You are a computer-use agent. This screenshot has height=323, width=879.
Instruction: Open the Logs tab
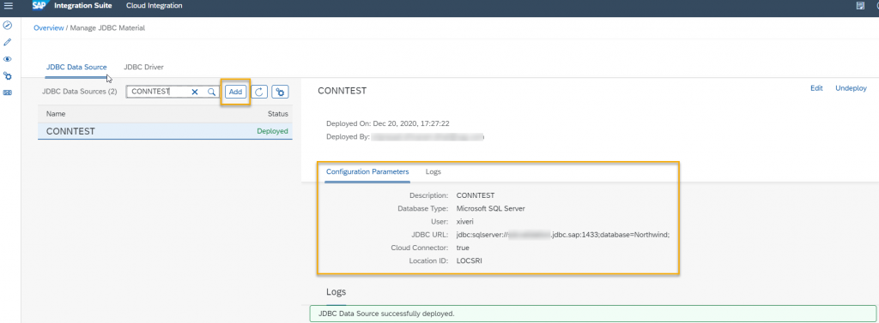pos(433,172)
